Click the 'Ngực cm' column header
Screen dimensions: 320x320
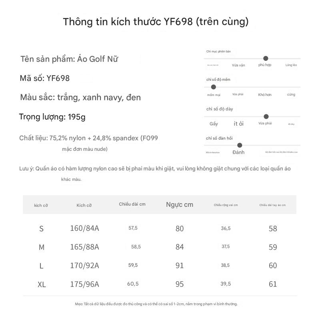[180, 204]
